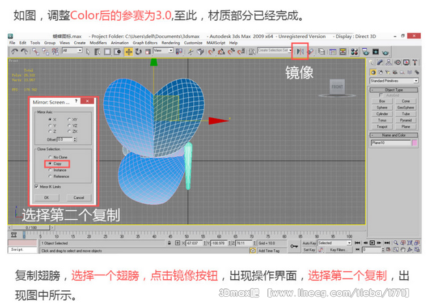Expand the Create Selection Set dropdown

pos(274,50)
